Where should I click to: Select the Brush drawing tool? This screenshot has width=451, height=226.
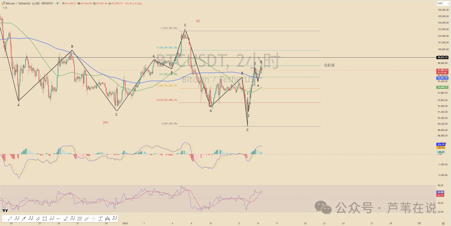86,218
